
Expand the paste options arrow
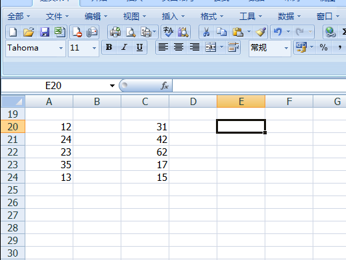(x=249, y=32)
